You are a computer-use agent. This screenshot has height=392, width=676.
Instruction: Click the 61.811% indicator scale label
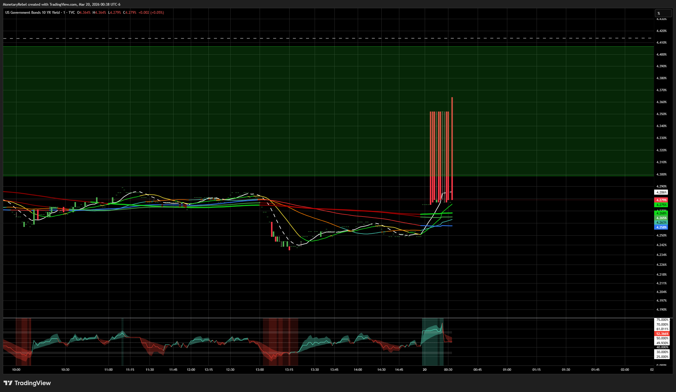(662, 329)
